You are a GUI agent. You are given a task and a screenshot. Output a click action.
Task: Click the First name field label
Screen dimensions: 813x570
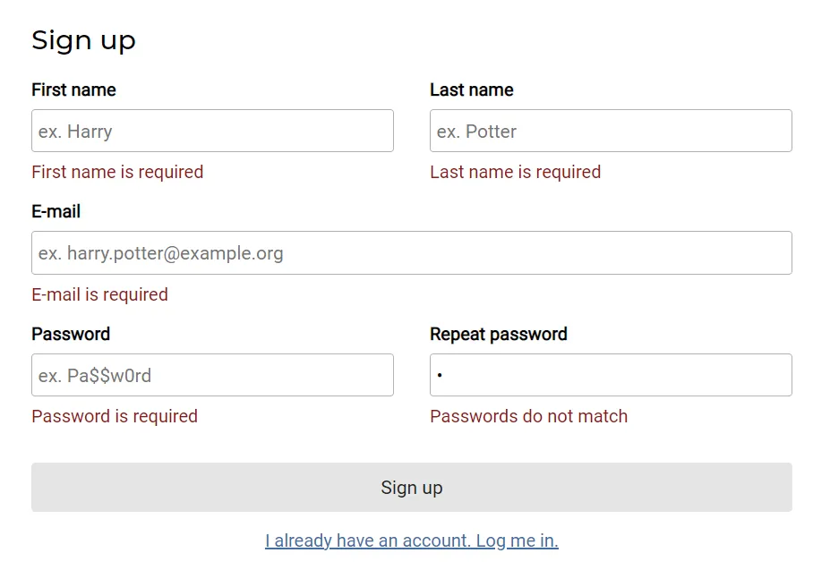pyautogui.click(x=73, y=89)
